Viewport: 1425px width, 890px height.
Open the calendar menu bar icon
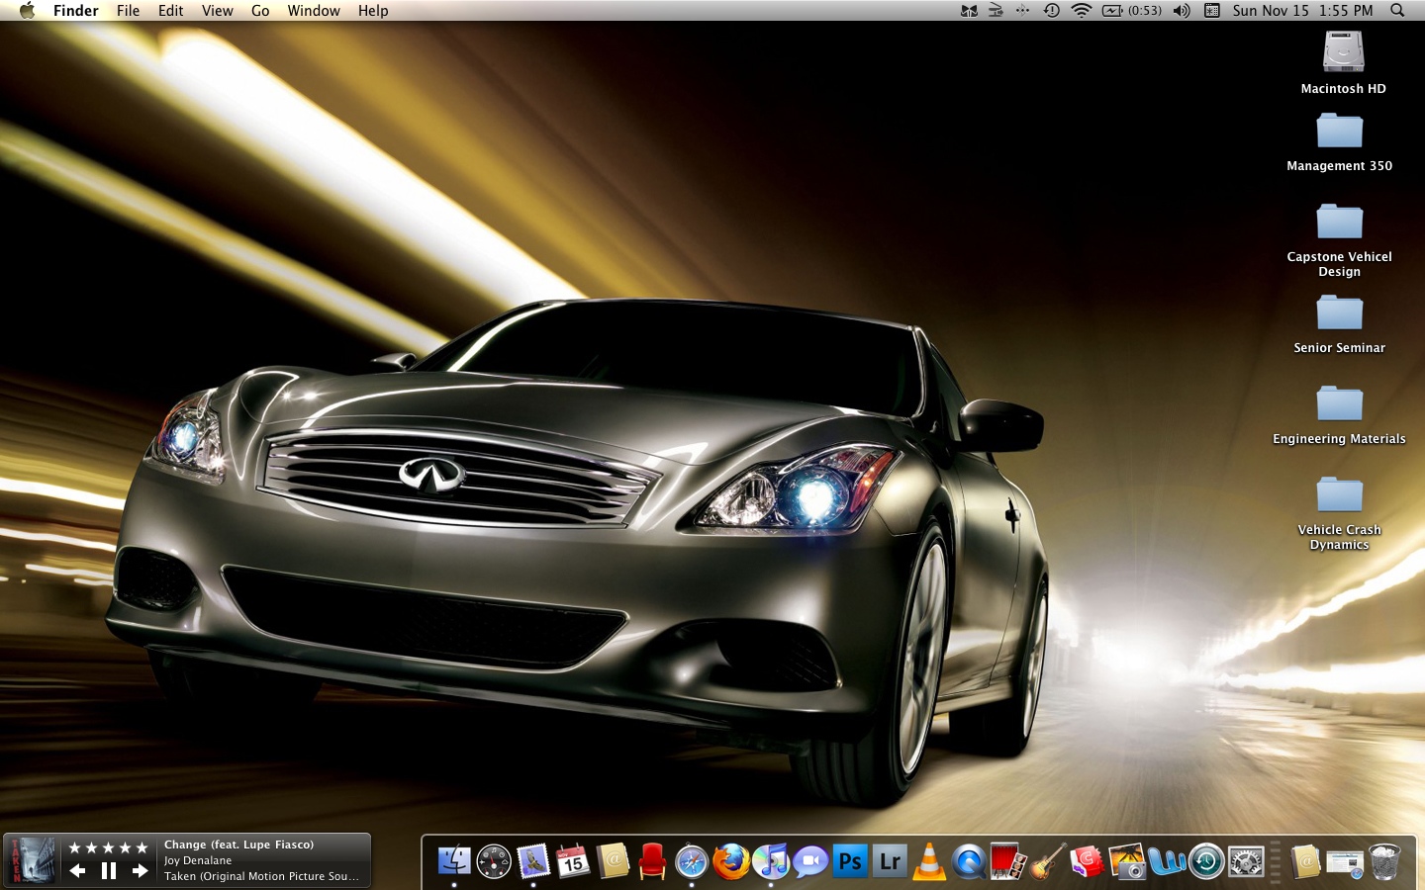click(1211, 10)
